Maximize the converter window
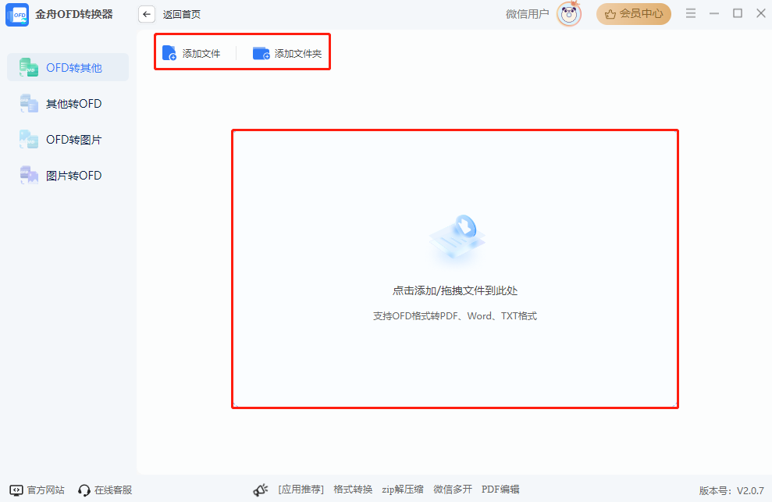This screenshot has width=772, height=502. [738, 13]
